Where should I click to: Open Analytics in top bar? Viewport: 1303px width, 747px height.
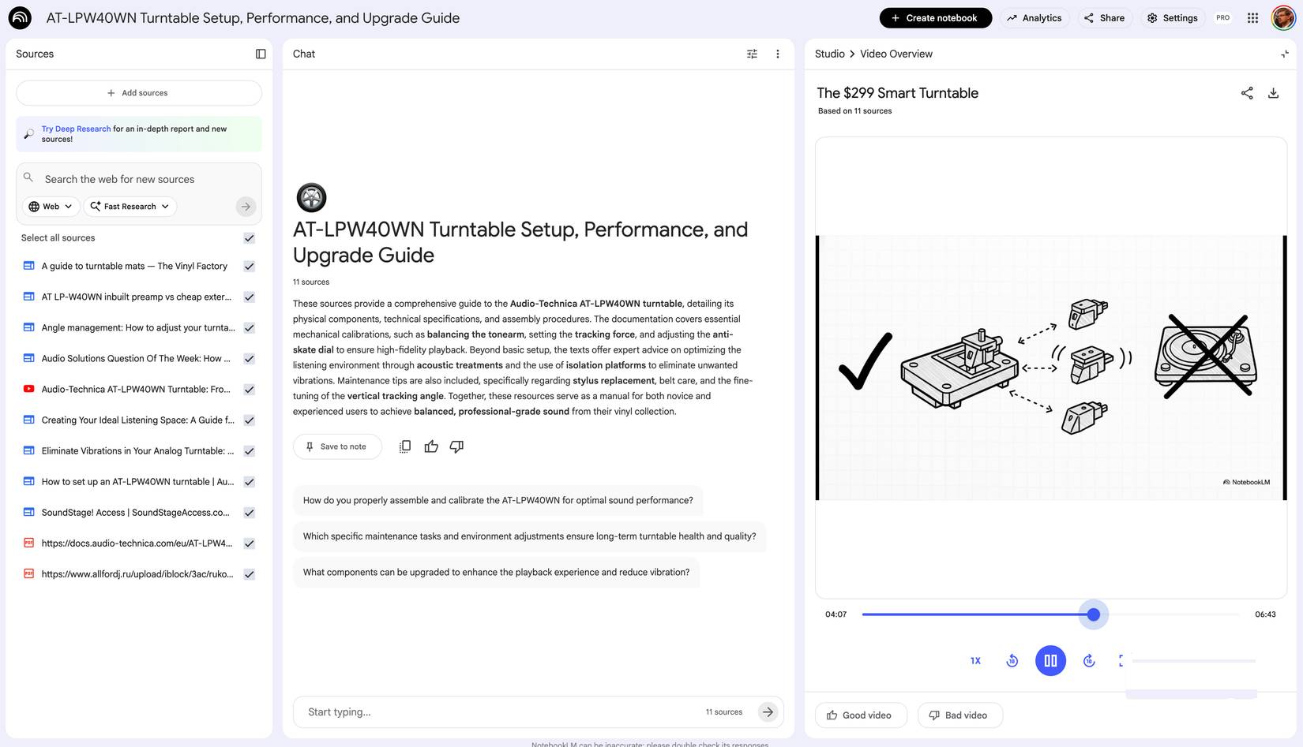tap(1034, 17)
